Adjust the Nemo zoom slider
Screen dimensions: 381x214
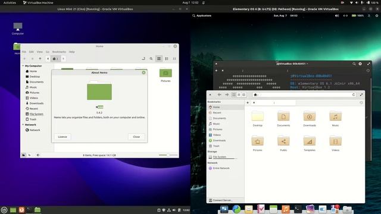click(x=168, y=155)
